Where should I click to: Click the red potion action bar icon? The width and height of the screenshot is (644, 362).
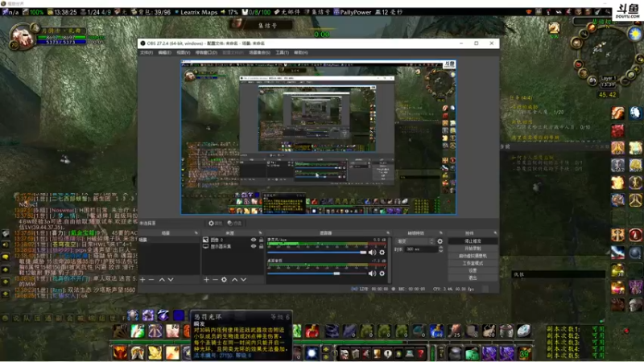pyautogui.click(x=312, y=331)
